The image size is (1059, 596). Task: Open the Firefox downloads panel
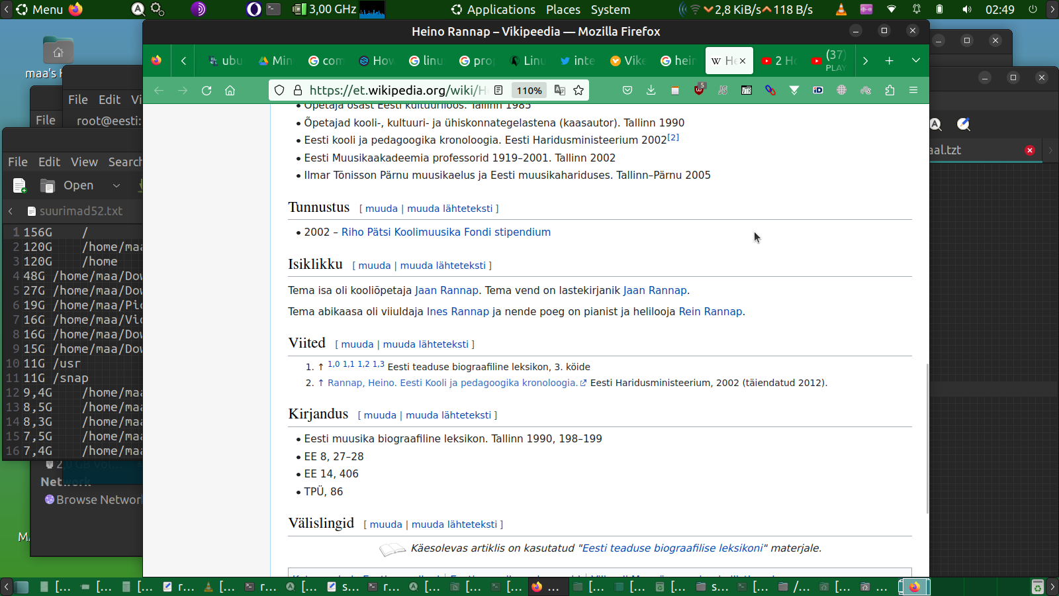[x=651, y=90]
